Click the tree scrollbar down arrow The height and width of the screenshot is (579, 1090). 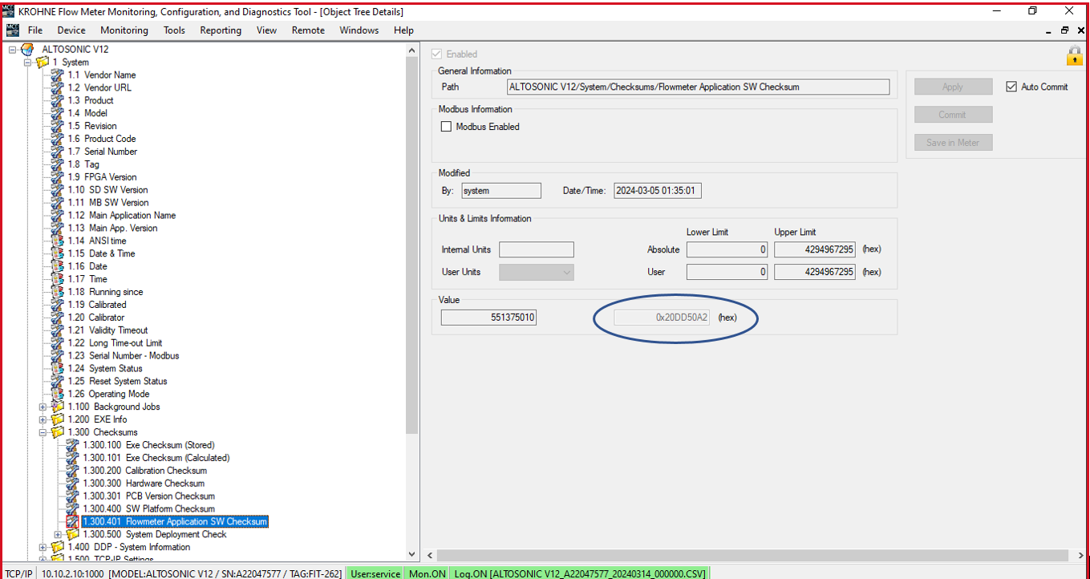click(x=412, y=554)
